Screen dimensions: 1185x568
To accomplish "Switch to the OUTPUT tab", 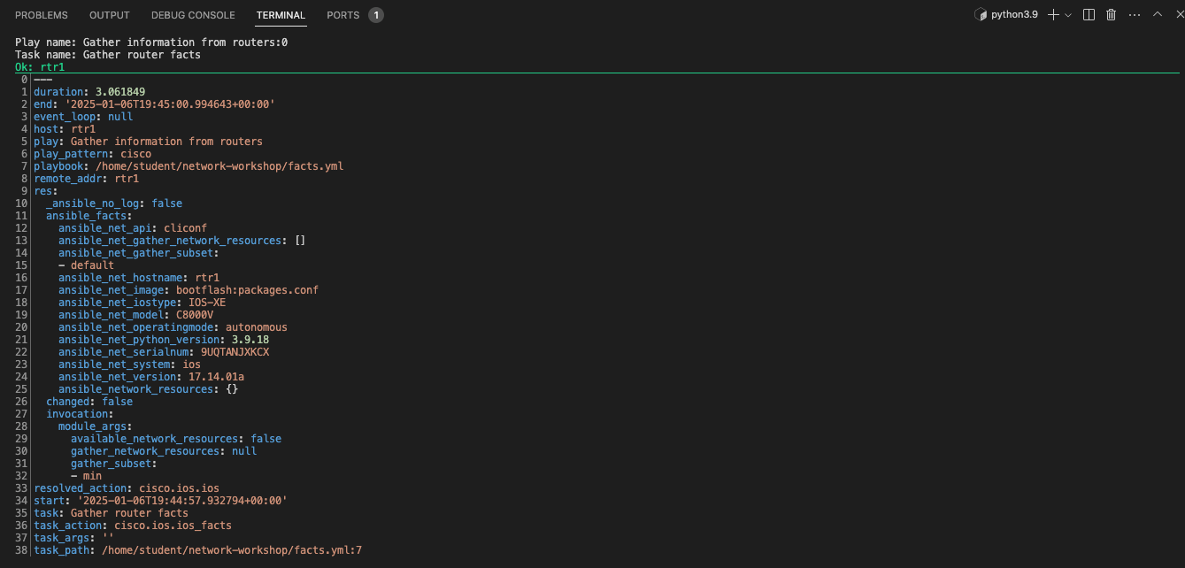I will (109, 14).
